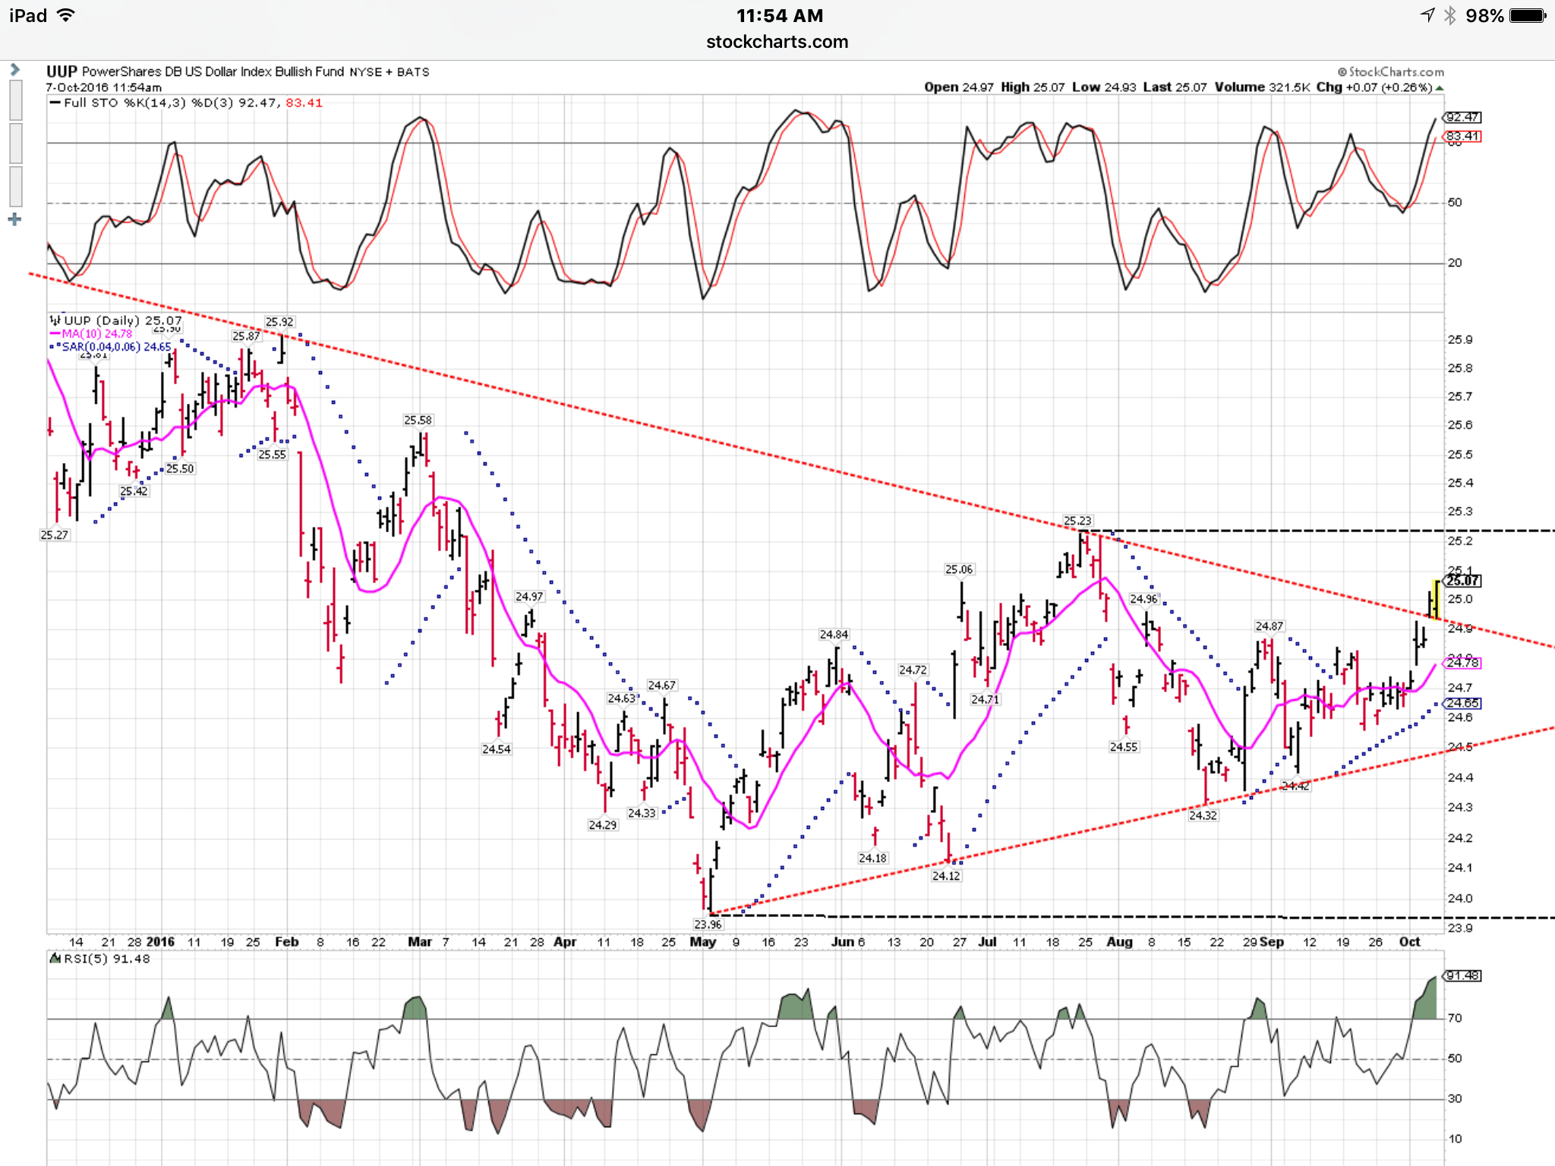
Task: Click the Full STO legend line marker
Action: pyautogui.click(x=55, y=103)
